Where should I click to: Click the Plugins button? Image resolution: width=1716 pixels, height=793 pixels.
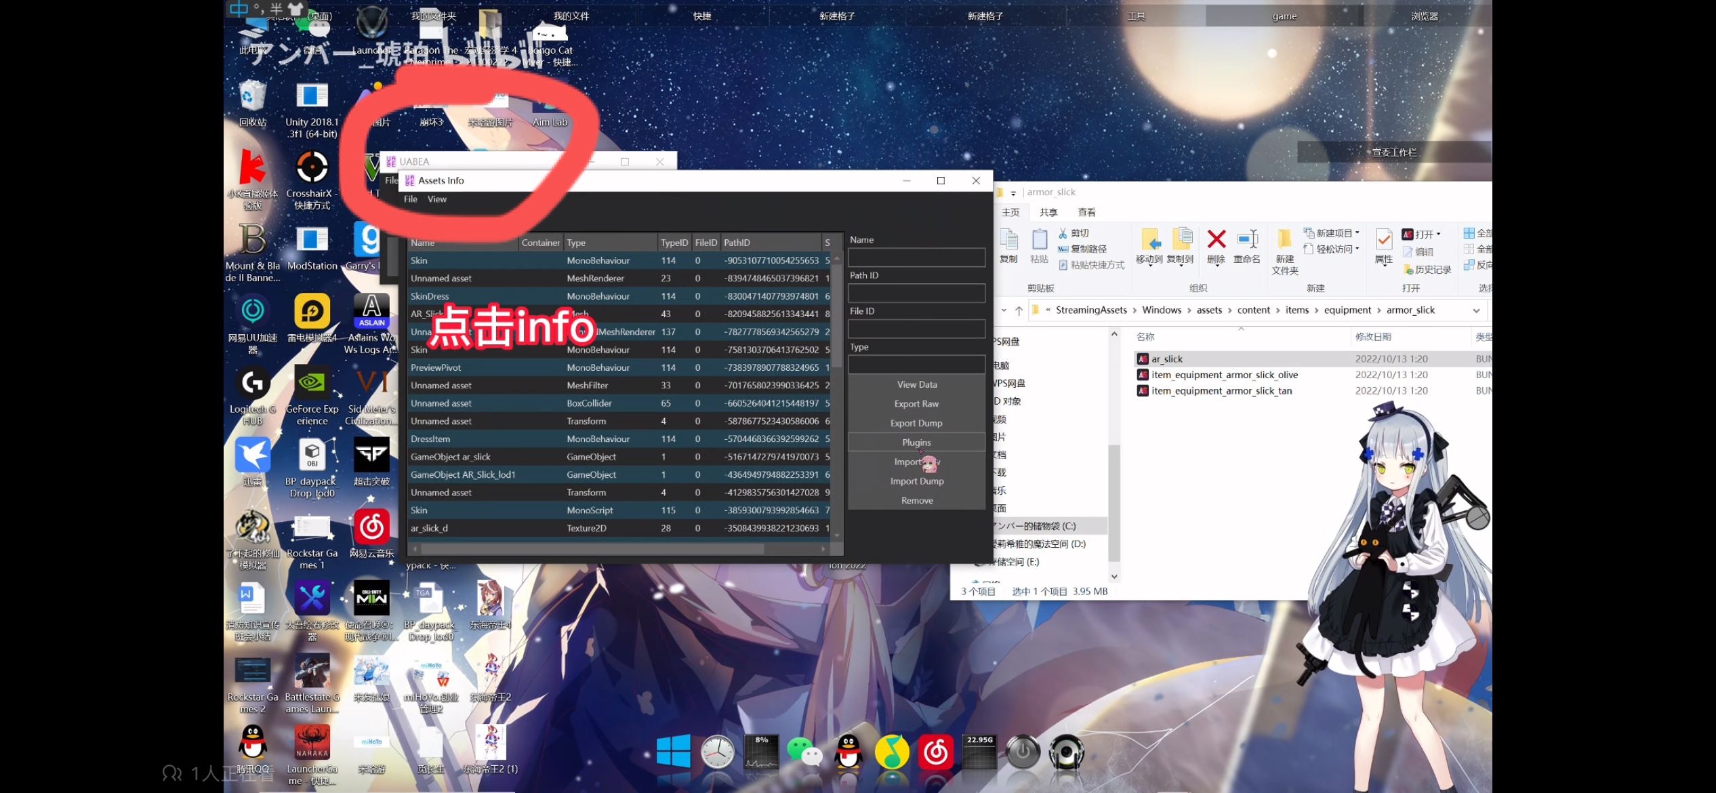(916, 443)
